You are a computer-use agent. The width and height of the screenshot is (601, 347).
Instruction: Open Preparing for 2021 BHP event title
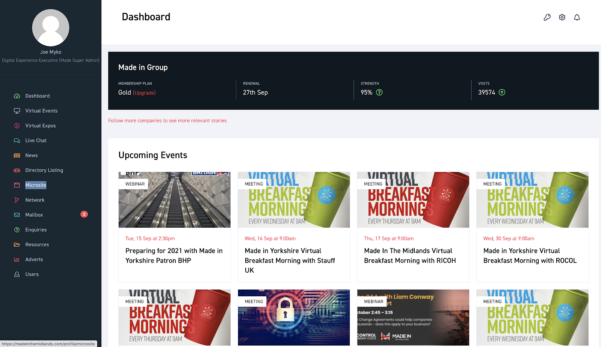click(174, 256)
